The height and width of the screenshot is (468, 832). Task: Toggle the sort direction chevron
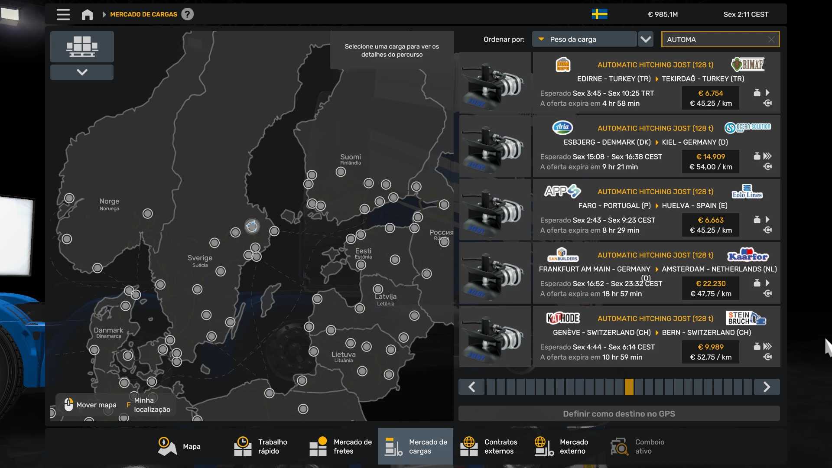click(646, 39)
